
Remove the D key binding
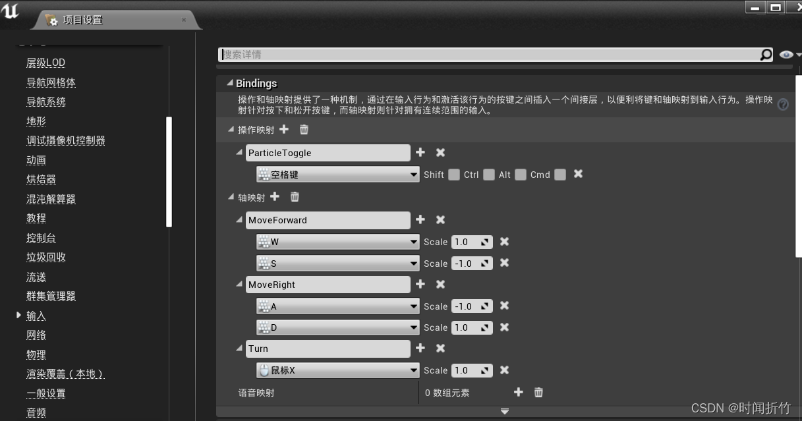[x=504, y=327]
